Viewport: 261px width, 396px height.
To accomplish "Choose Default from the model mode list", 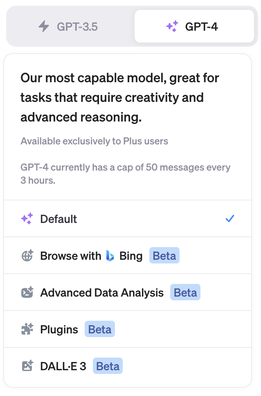I will pos(58,218).
